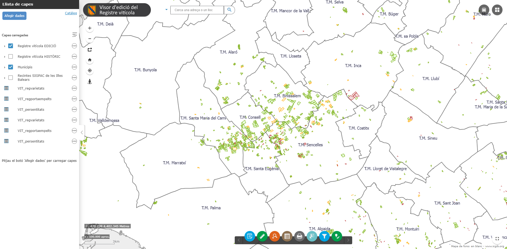Expand the Municipis layer tree
Screen dimensions: 507x249
(x=4, y=67)
